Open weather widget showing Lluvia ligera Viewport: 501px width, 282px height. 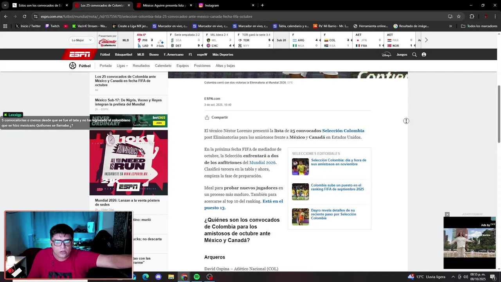(426, 277)
